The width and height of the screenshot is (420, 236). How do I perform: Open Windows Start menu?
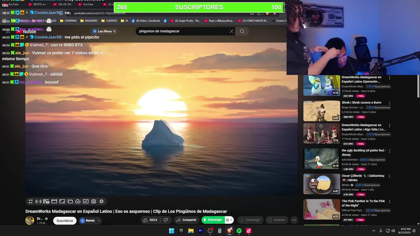(172, 231)
